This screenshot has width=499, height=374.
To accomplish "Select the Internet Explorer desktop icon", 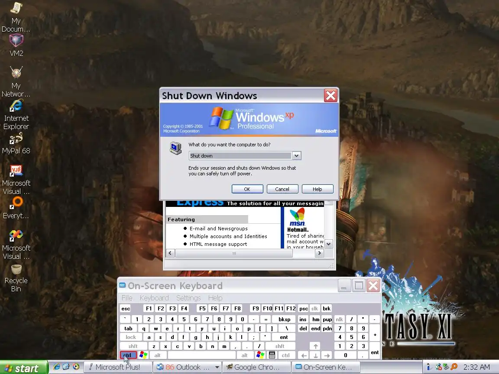I will click(x=16, y=115).
